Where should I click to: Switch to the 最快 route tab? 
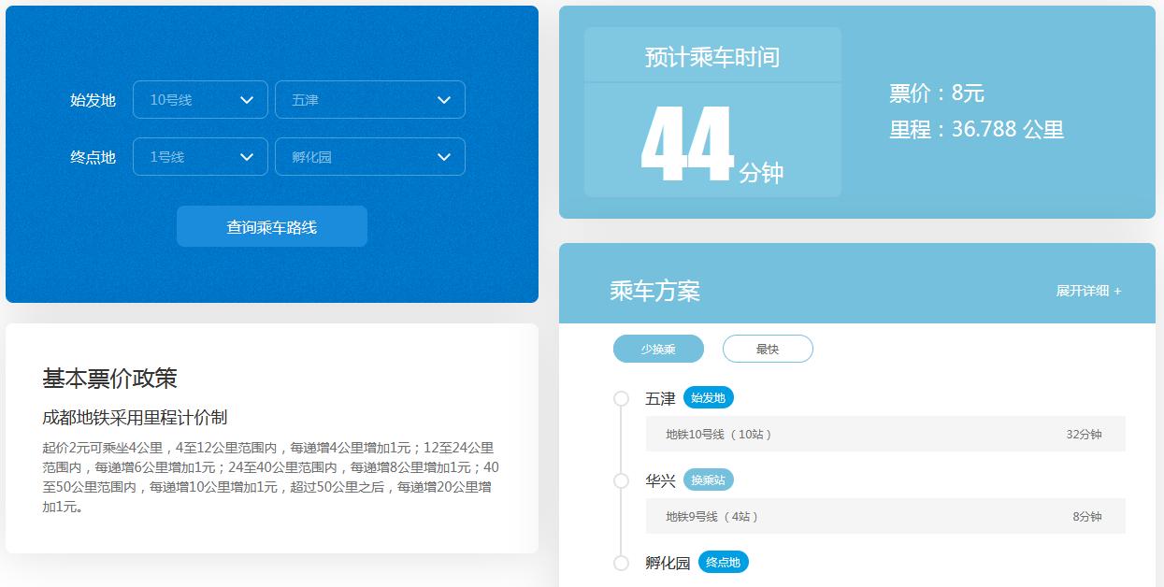pos(767,348)
